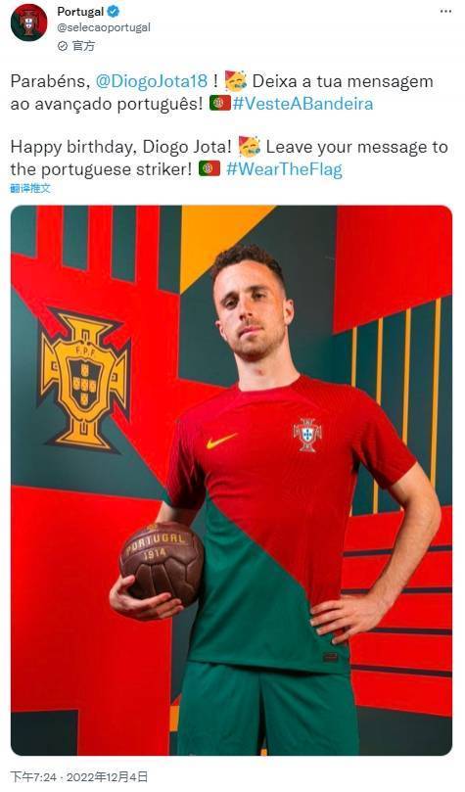Click the party emoji after Diogo Jota!

250,147
